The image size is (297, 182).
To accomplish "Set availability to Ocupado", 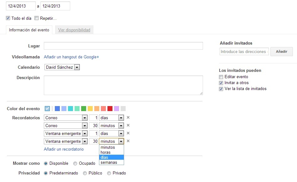I will [75, 163].
